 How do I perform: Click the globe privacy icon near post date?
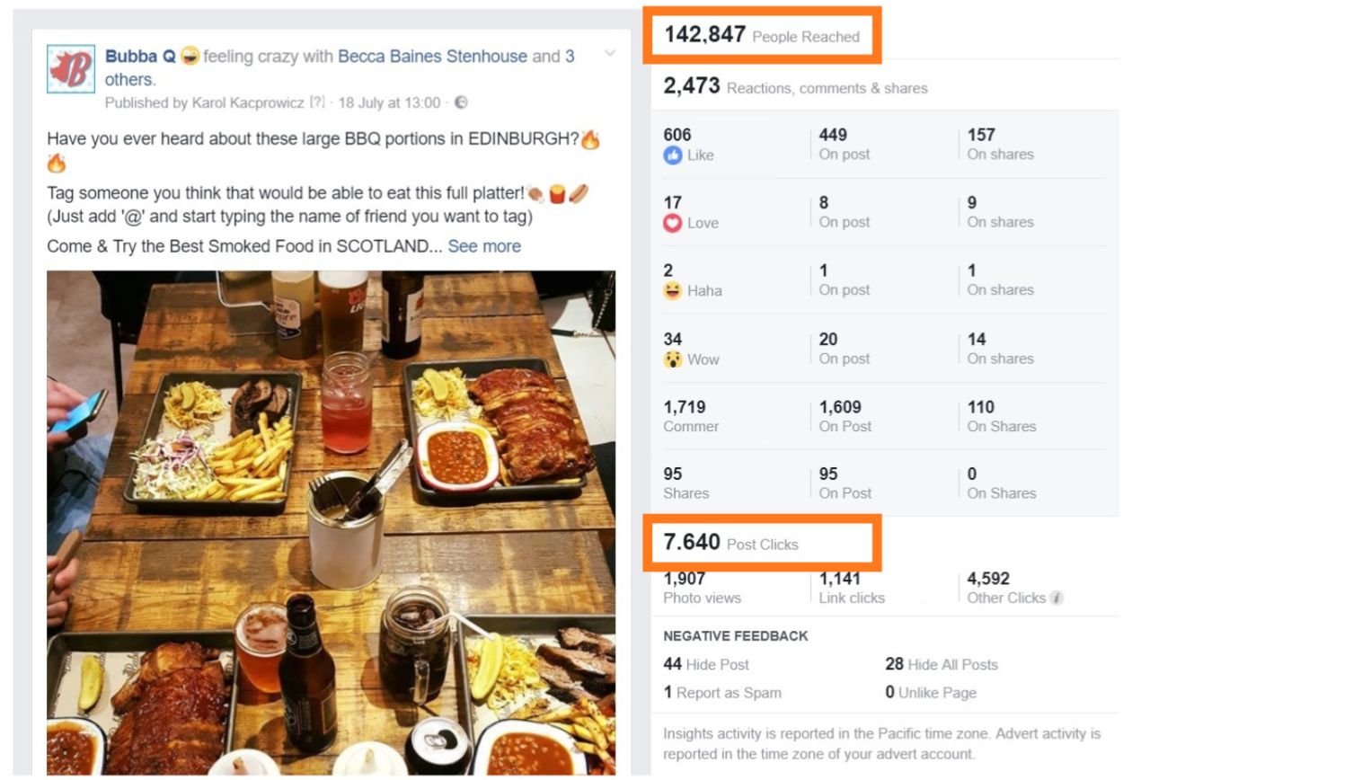(x=461, y=102)
